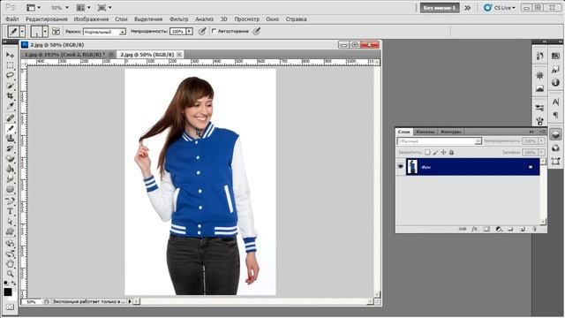The image size is (565, 318).
Task: Open the Изображение menu
Action: tap(91, 19)
